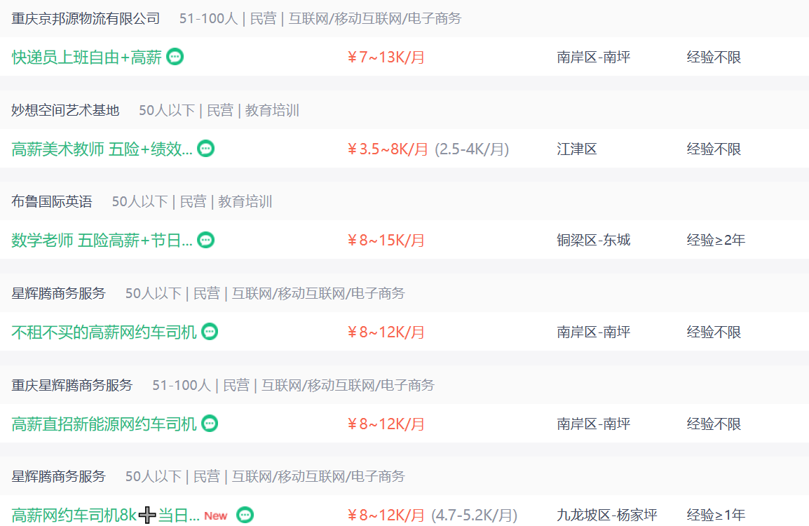
Task: View company 妙想空间艺术基地
Action: tap(65, 110)
